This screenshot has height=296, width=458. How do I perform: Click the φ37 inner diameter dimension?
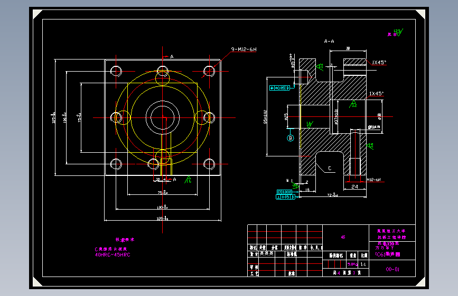(x=336, y=117)
